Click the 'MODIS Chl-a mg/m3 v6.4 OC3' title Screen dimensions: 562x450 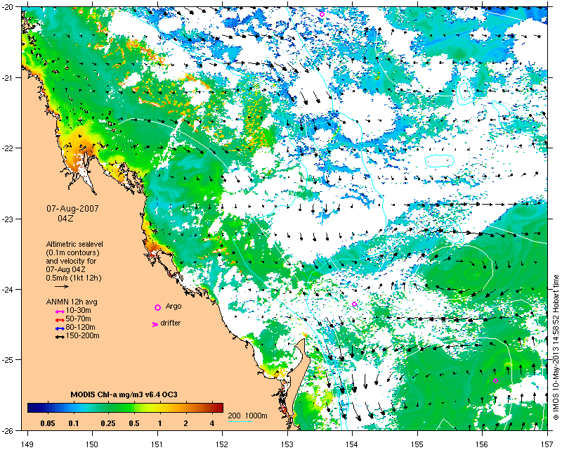pyautogui.click(x=124, y=394)
